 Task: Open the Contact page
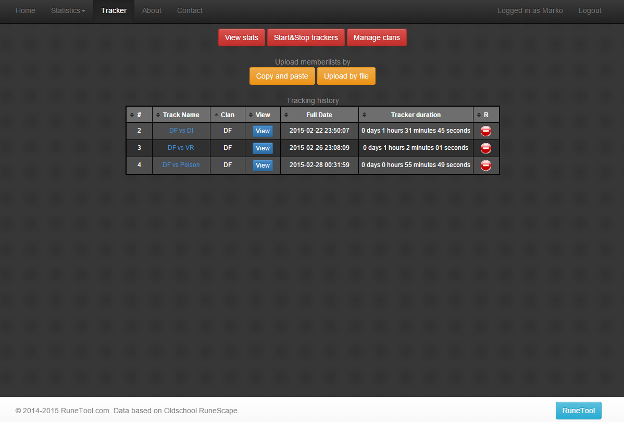pyautogui.click(x=190, y=11)
